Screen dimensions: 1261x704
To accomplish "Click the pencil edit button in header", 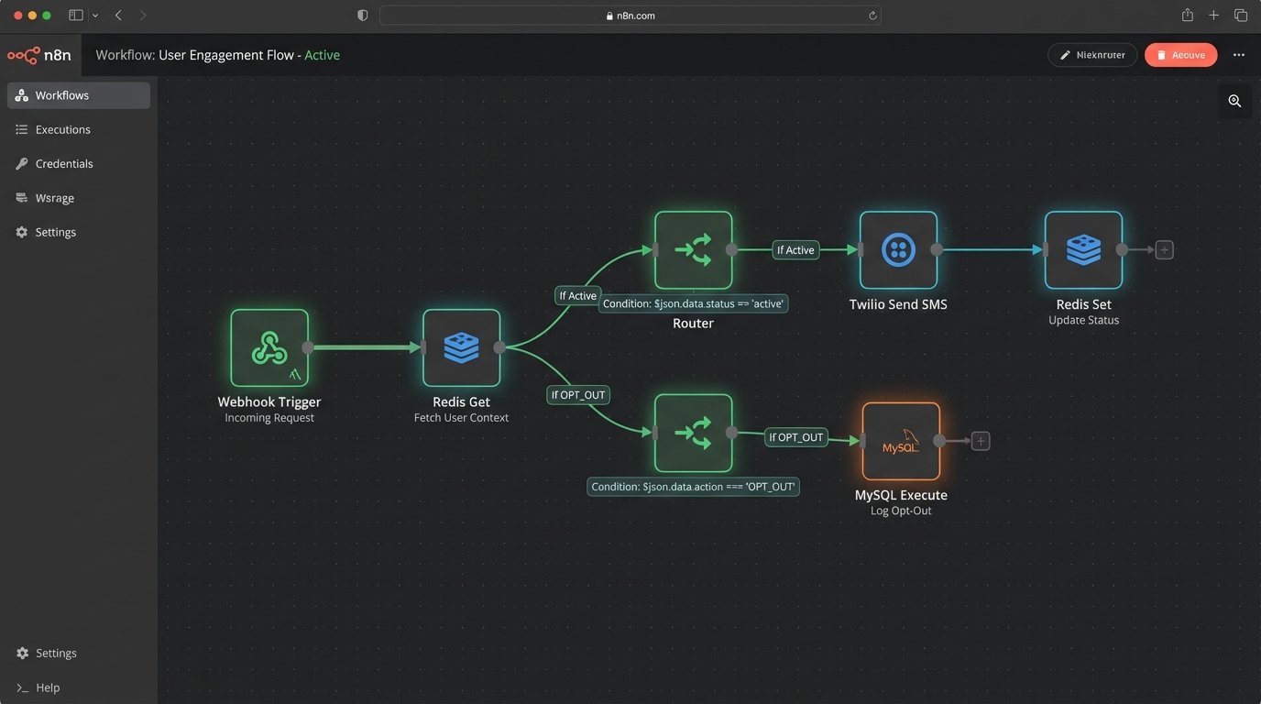I will tap(1091, 55).
